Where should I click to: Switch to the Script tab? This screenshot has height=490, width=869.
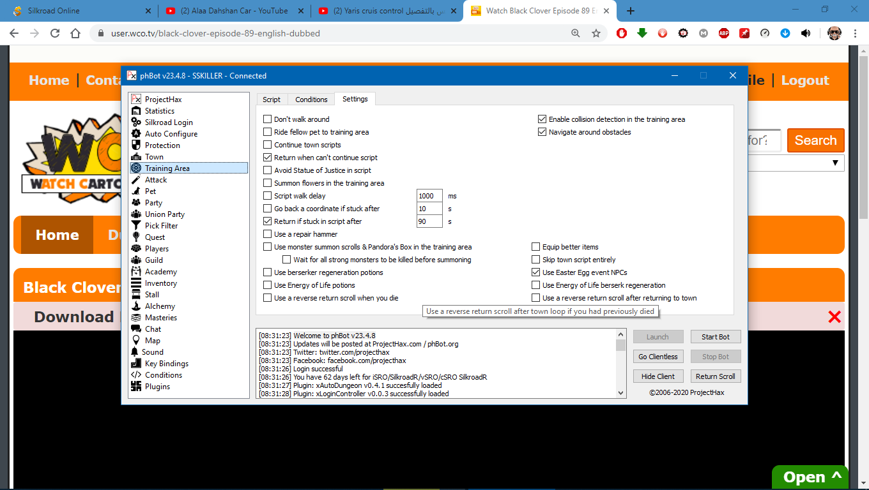point(272,100)
